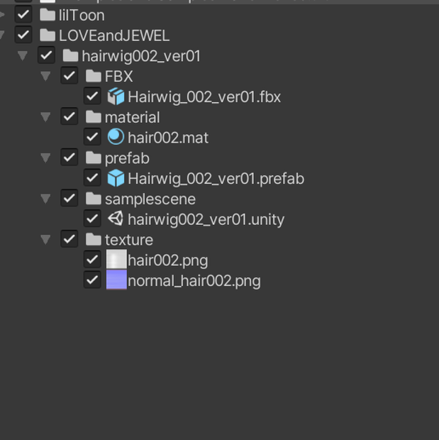Click the lilToon folder icon
The width and height of the screenshot is (439, 440).
48,15
